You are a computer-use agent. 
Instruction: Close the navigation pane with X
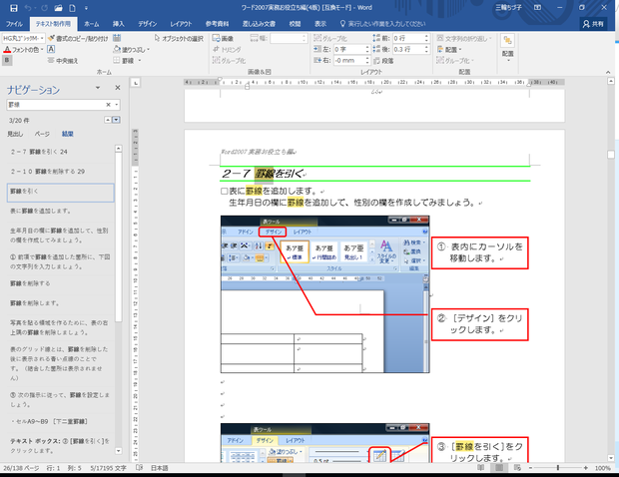pyautogui.click(x=117, y=88)
